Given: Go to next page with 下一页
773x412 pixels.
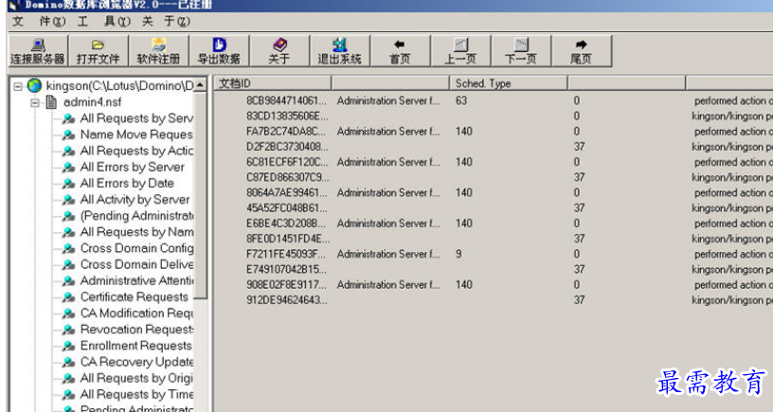Looking at the screenshot, I should [x=521, y=51].
